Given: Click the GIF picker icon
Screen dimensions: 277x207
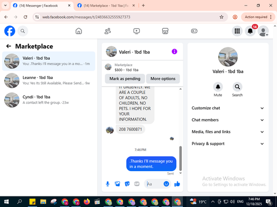Looking at the screenshot, I should click(137, 184).
